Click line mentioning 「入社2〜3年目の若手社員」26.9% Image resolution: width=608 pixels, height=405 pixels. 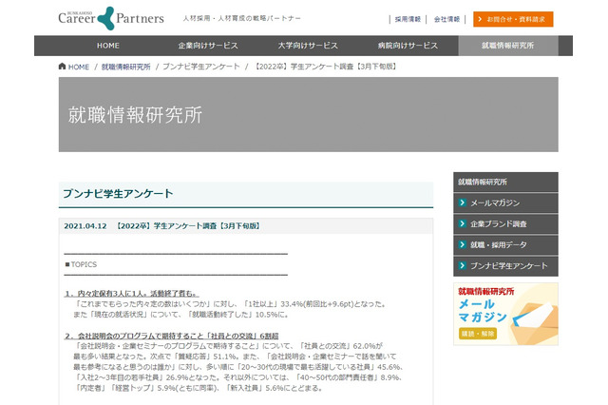(238, 377)
